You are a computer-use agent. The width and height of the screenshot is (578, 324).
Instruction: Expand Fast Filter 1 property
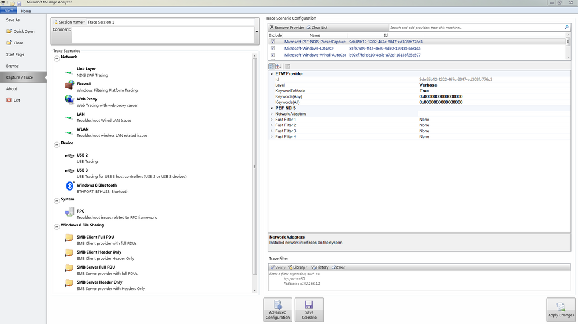(x=272, y=120)
